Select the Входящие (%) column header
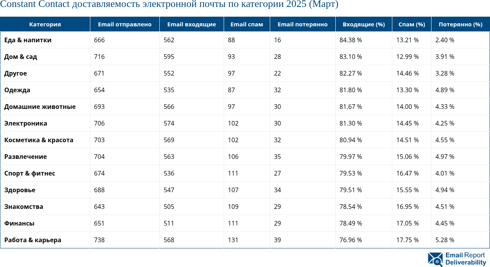 [363, 24]
